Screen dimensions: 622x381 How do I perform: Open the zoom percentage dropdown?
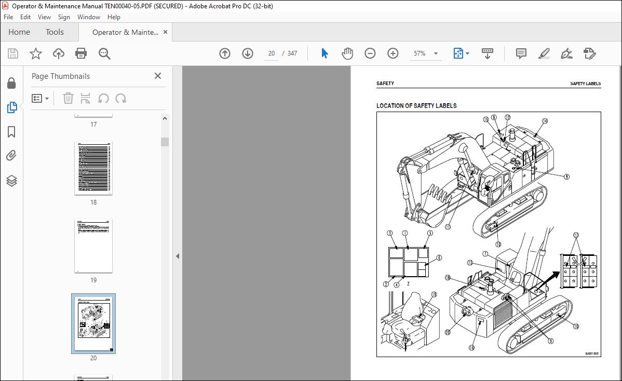[436, 53]
